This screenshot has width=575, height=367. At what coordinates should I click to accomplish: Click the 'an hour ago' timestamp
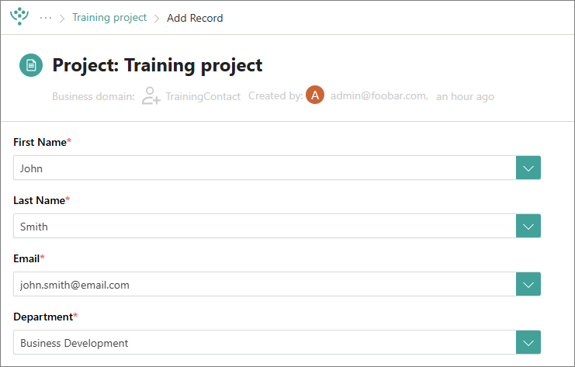coord(465,96)
